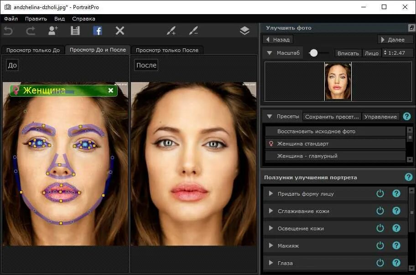
Task: Open the Файл menu
Action: coord(11,19)
